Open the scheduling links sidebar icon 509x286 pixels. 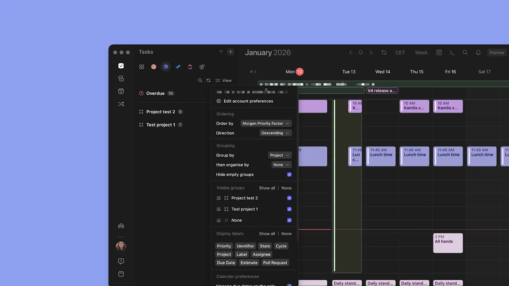(121, 78)
